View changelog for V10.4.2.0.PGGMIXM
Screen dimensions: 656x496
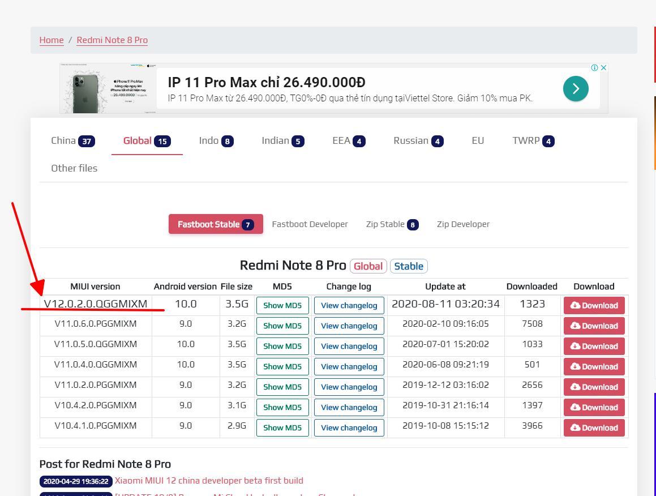click(349, 407)
